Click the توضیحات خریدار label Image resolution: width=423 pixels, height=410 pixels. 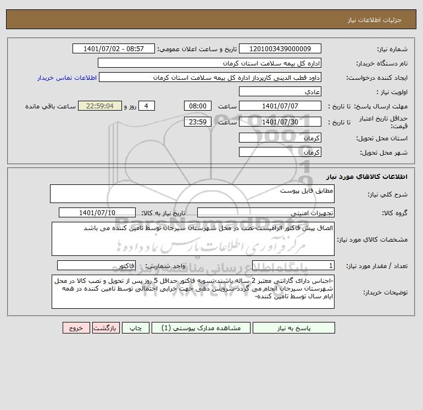386,292
